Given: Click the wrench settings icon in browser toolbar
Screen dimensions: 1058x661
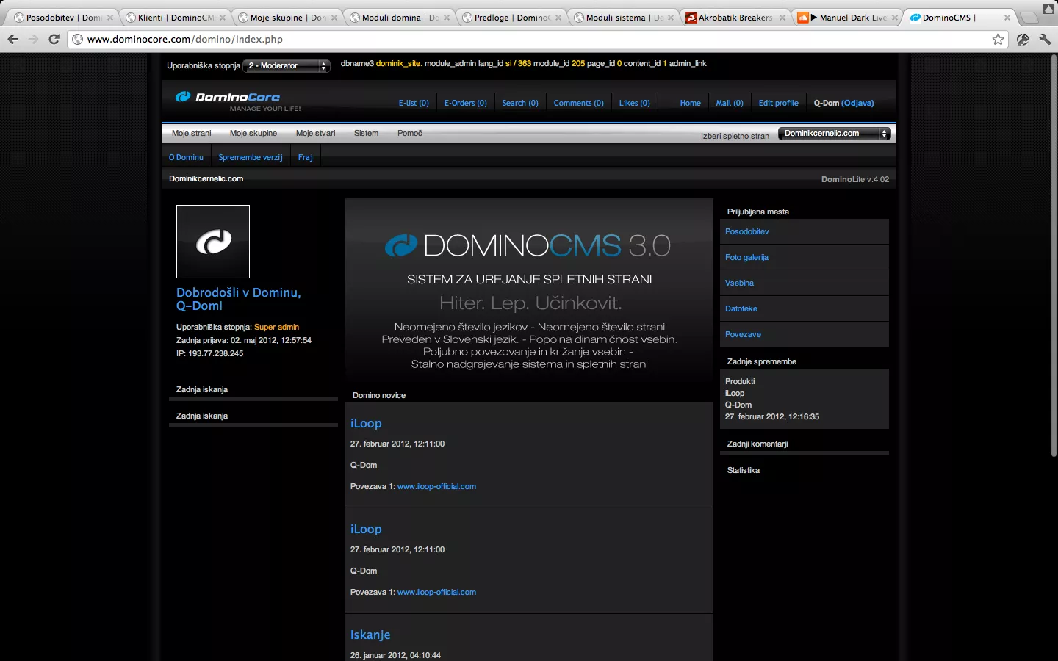Looking at the screenshot, I should pos(1046,40).
